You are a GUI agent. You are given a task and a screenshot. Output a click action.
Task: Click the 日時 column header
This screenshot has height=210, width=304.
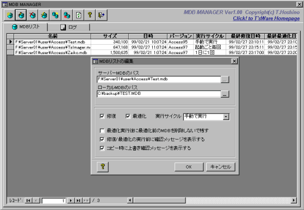click(148, 36)
